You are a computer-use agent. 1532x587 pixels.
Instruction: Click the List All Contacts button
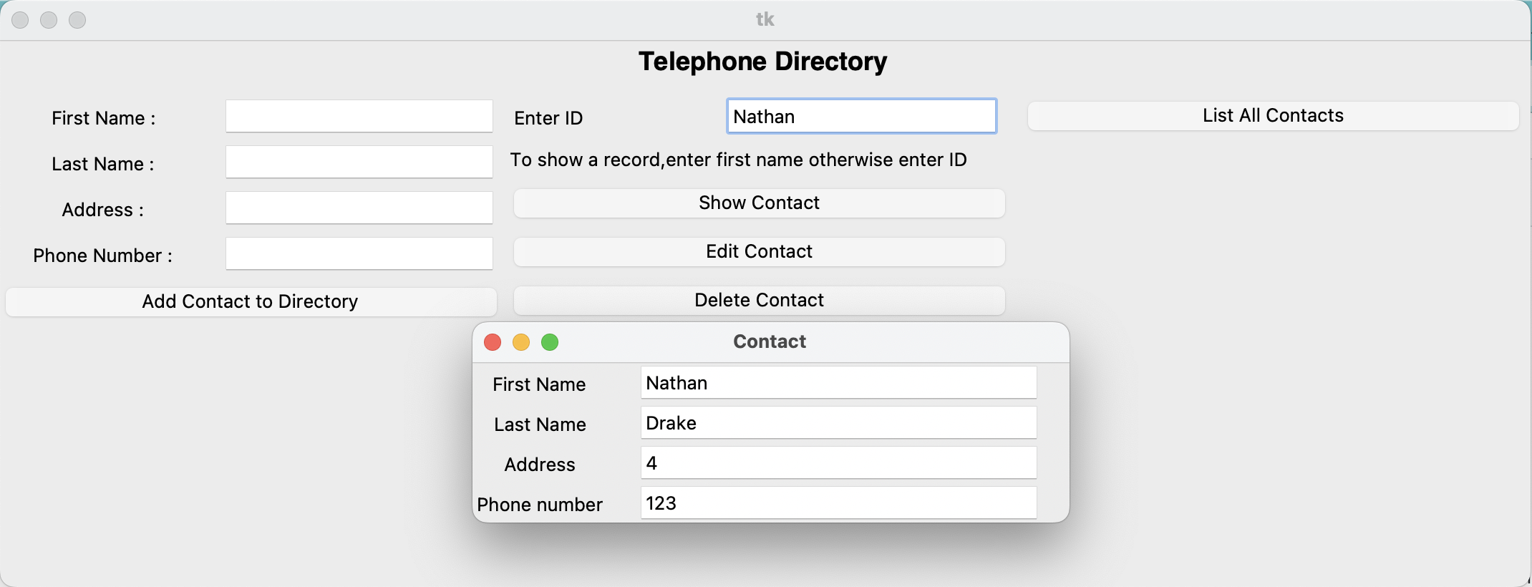[1272, 115]
